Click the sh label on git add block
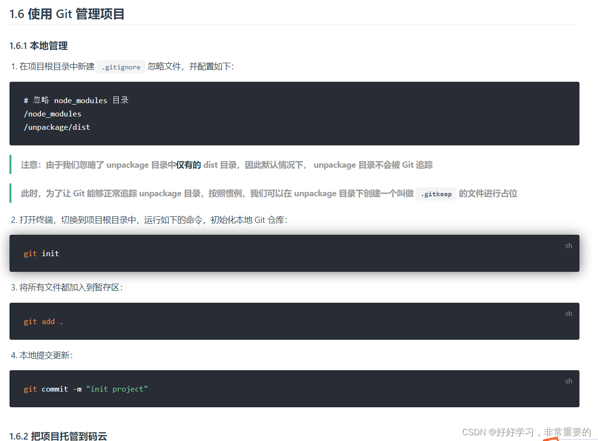 (569, 313)
